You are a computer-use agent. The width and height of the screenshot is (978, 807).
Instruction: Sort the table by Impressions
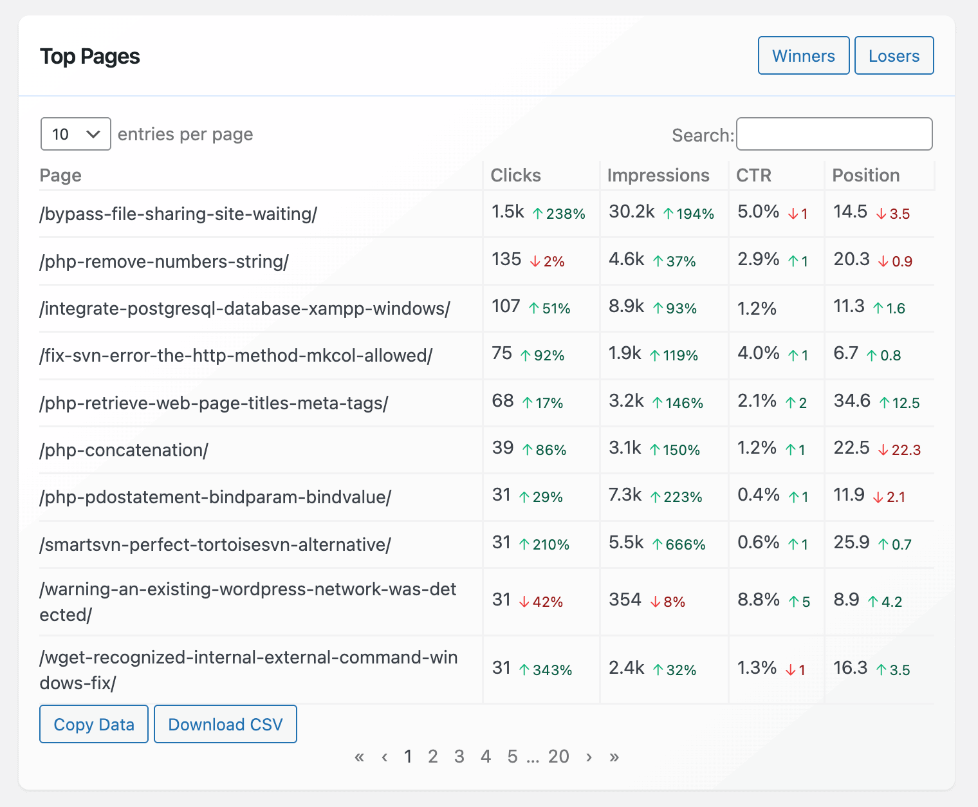pyautogui.click(x=658, y=175)
